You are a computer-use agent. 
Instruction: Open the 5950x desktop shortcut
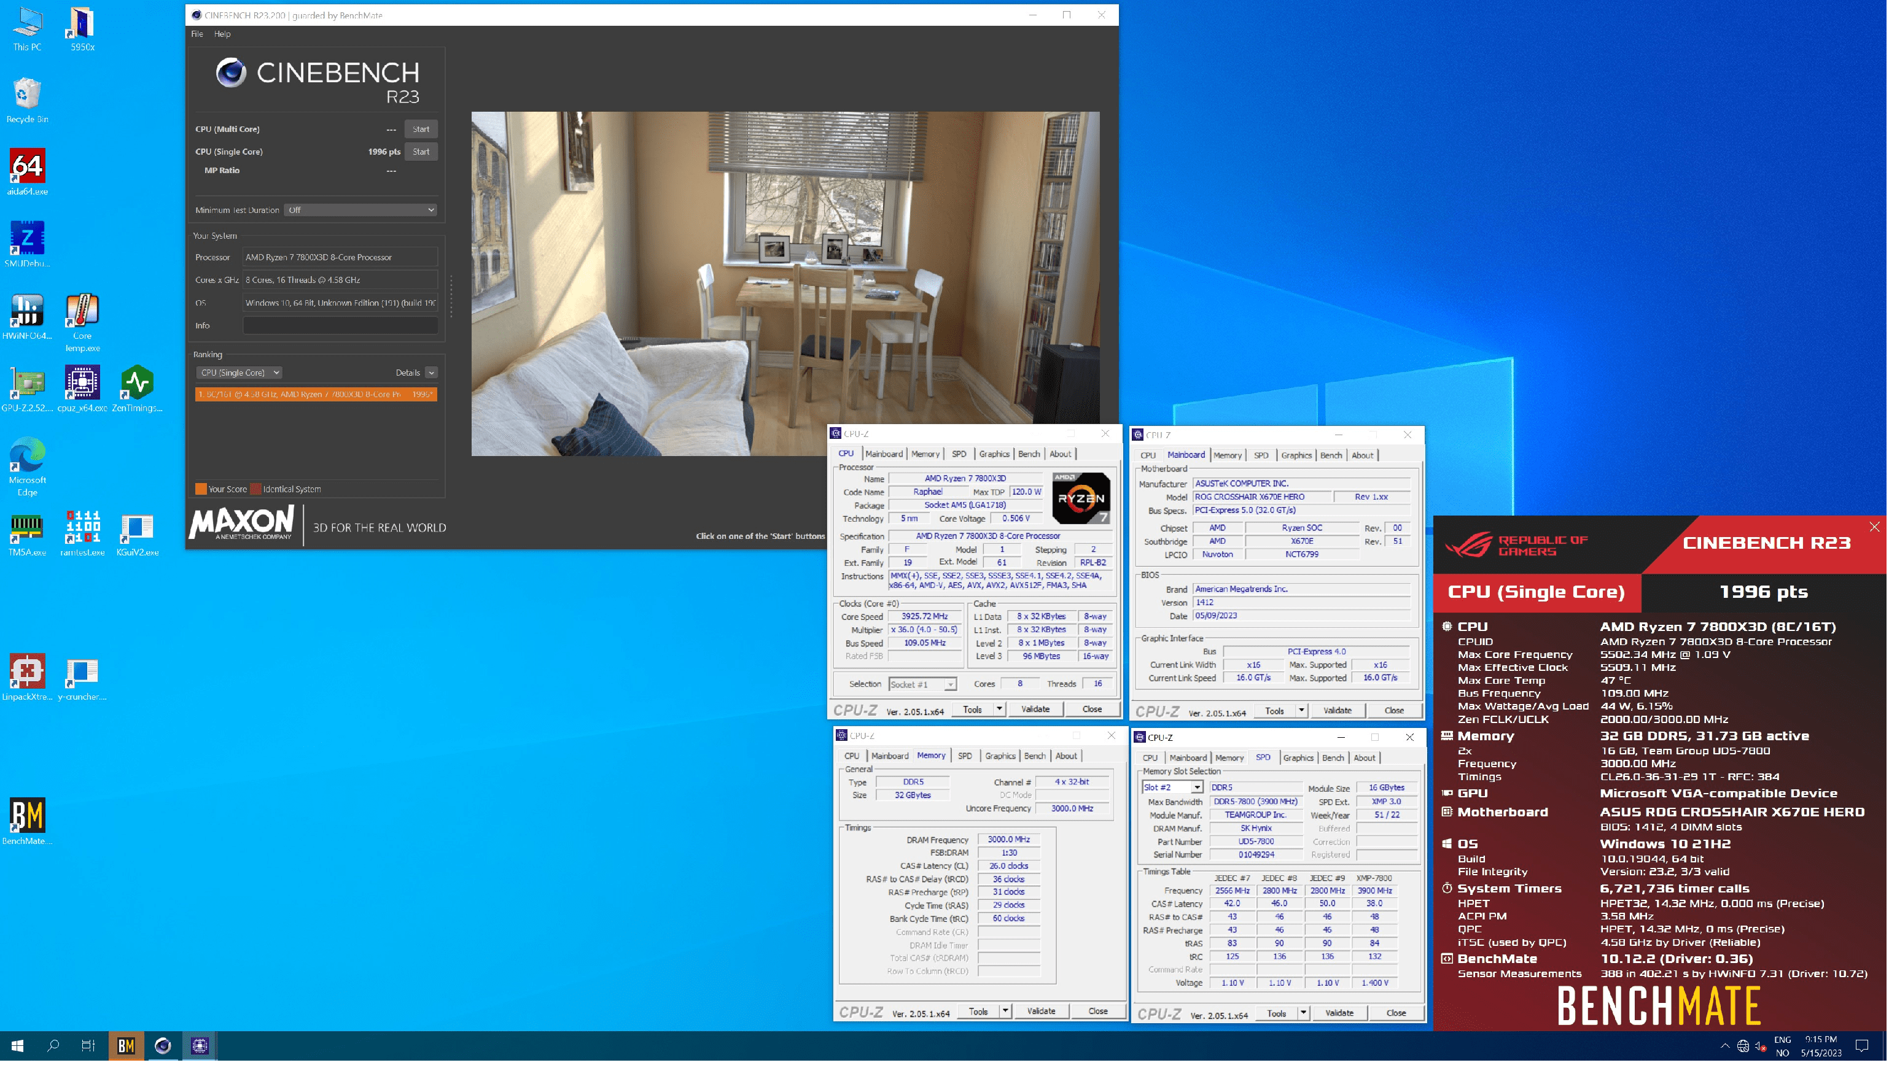point(82,29)
